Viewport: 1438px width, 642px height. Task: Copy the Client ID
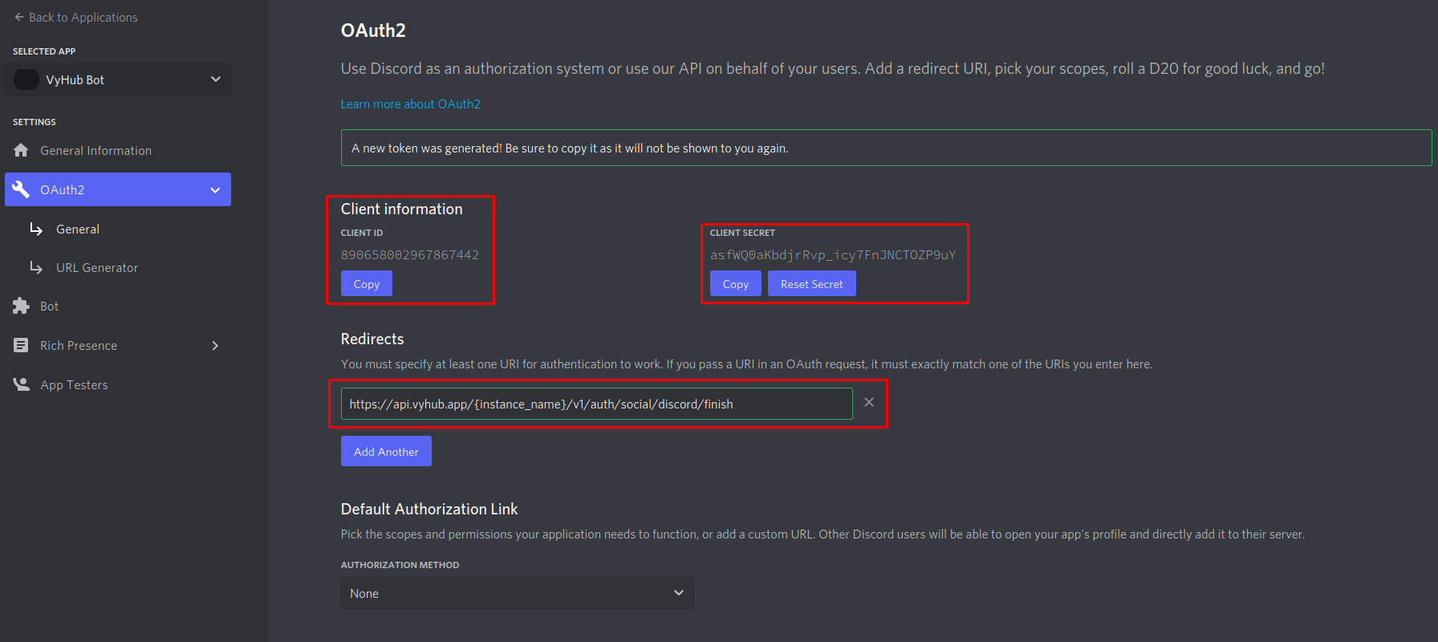point(367,283)
